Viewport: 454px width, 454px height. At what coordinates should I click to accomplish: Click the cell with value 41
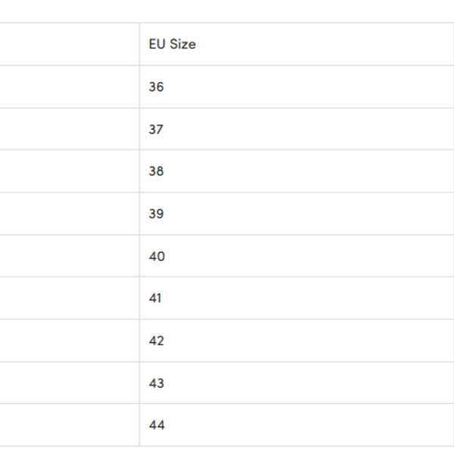[x=156, y=299]
